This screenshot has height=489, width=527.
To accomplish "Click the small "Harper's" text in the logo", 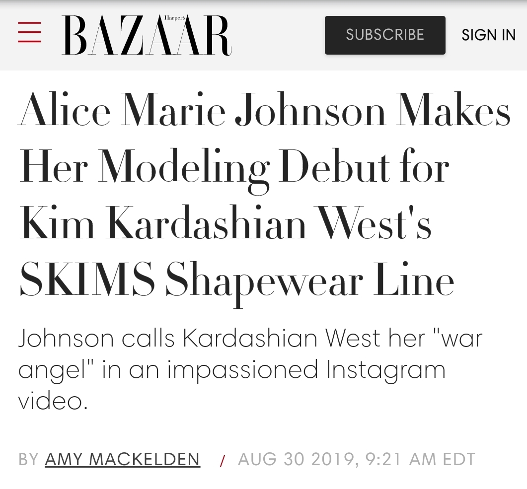I will click(175, 18).
